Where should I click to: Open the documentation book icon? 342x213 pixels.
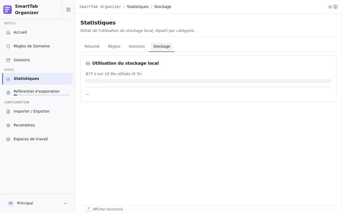pos(336,7)
